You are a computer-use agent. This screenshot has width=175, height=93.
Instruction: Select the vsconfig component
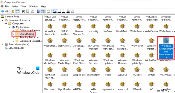[93, 28]
